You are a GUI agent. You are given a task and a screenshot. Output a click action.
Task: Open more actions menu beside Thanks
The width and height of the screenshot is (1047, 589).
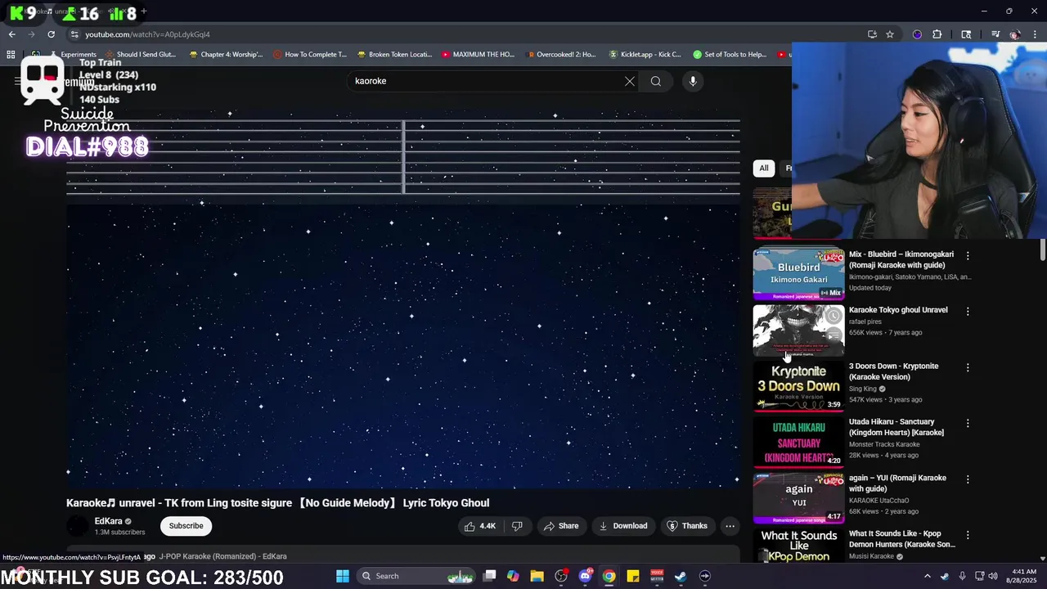[x=730, y=526]
